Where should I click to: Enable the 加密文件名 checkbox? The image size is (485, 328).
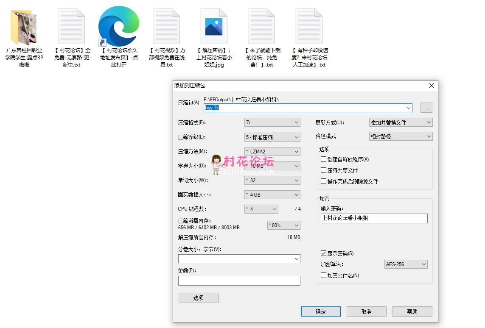pyautogui.click(x=324, y=275)
